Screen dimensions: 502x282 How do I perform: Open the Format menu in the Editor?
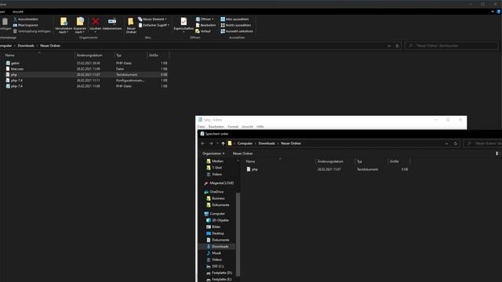(233, 127)
